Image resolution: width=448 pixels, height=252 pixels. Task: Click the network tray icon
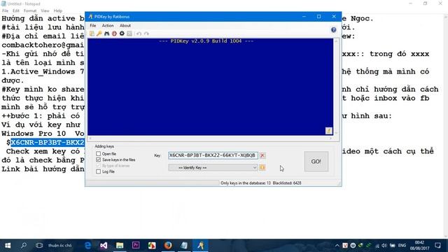[377, 246]
